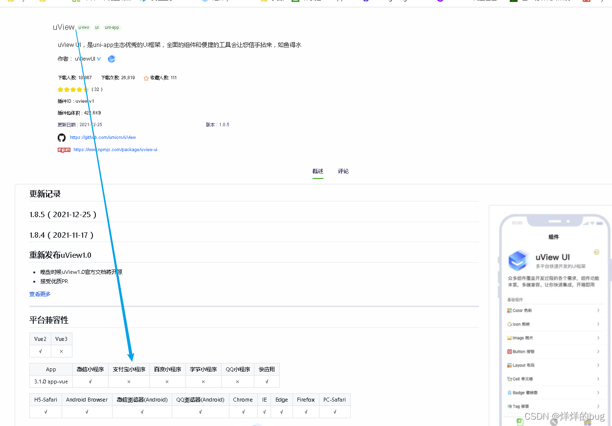Select the green ui tag

click(x=97, y=27)
